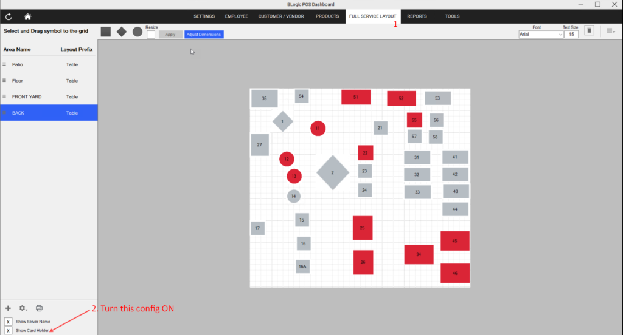Image resolution: width=623 pixels, height=335 pixels.
Task: Click the delete trash icon near Text Size
Action: (589, 30)
